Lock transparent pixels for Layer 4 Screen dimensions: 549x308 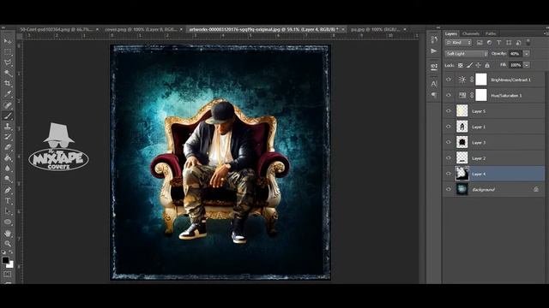pos(461,65)
